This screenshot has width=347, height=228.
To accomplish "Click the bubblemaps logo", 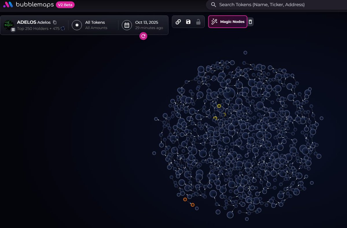I will (8, 5).
